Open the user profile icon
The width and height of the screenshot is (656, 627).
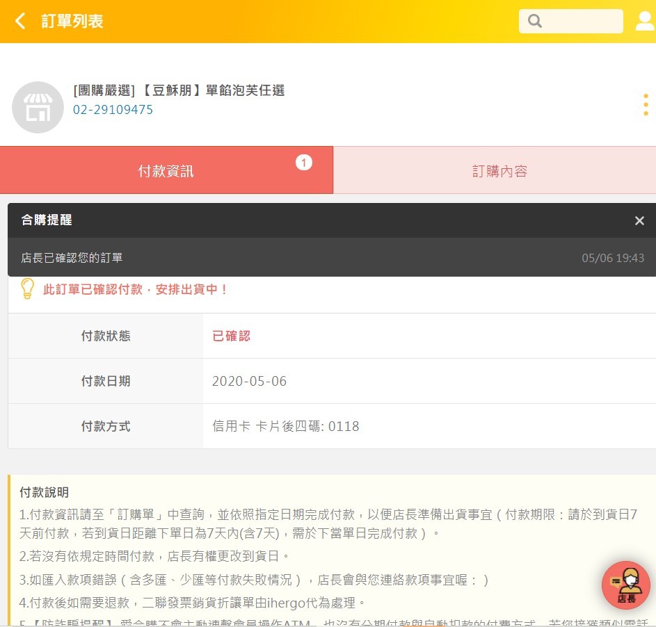coord(646,21)
